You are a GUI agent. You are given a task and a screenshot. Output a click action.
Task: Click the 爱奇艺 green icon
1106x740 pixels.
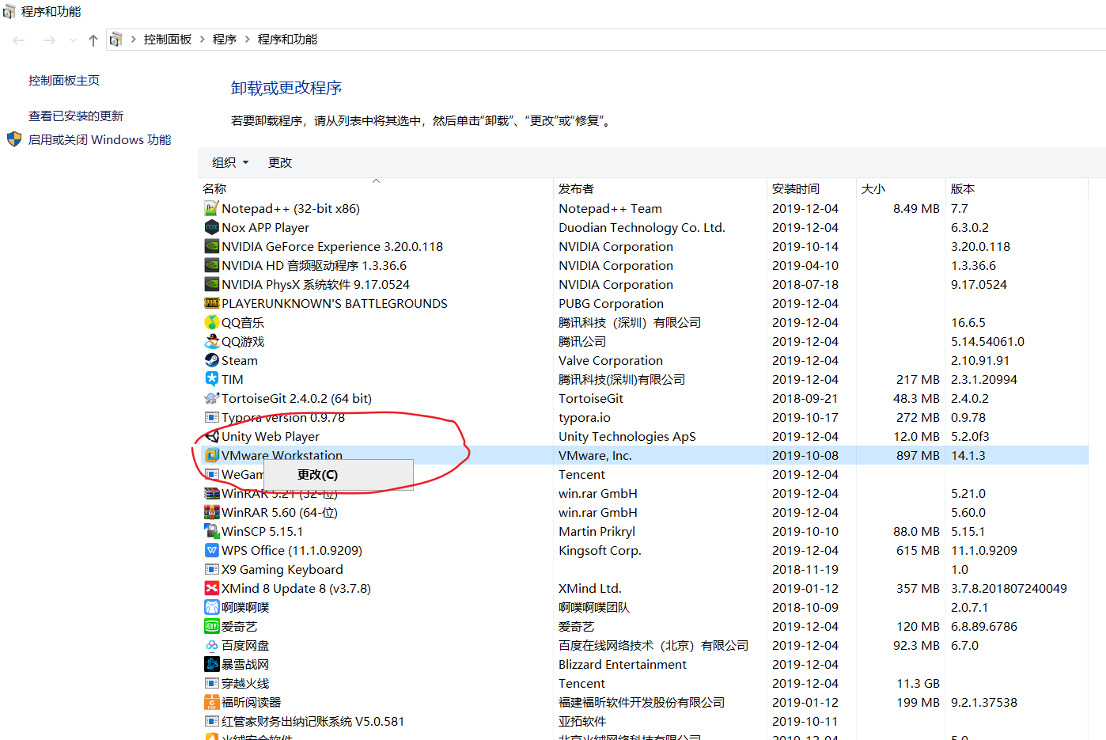pos(212,626)
